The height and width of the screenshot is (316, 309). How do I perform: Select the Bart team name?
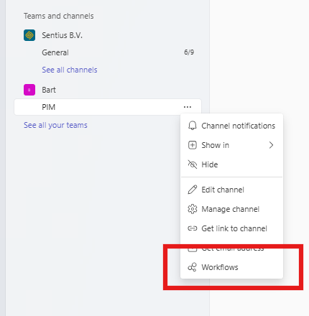click(49, 90)
